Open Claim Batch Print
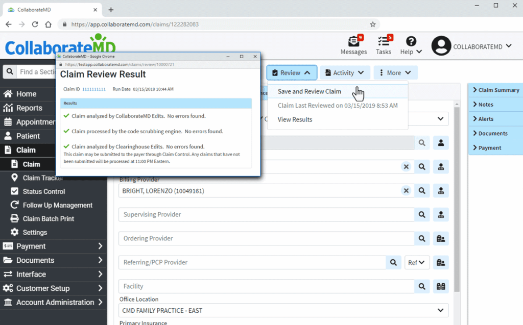This screenshot has height=325, width=523. (48, 218)
